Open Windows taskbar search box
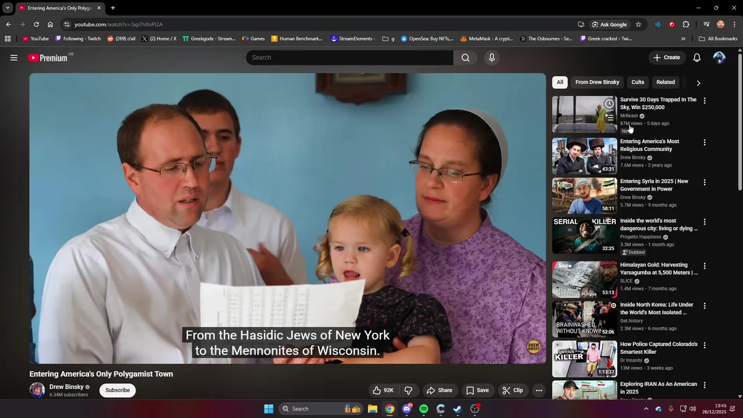The width and height of the screenshot is (743, 418). (x=320, y=409)
